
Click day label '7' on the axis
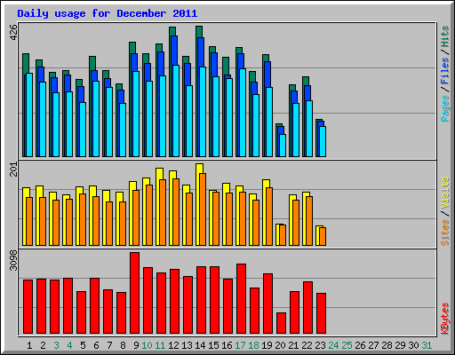point(109,345)
